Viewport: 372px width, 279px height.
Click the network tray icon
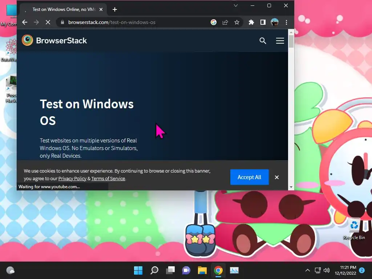pos(318,270)
